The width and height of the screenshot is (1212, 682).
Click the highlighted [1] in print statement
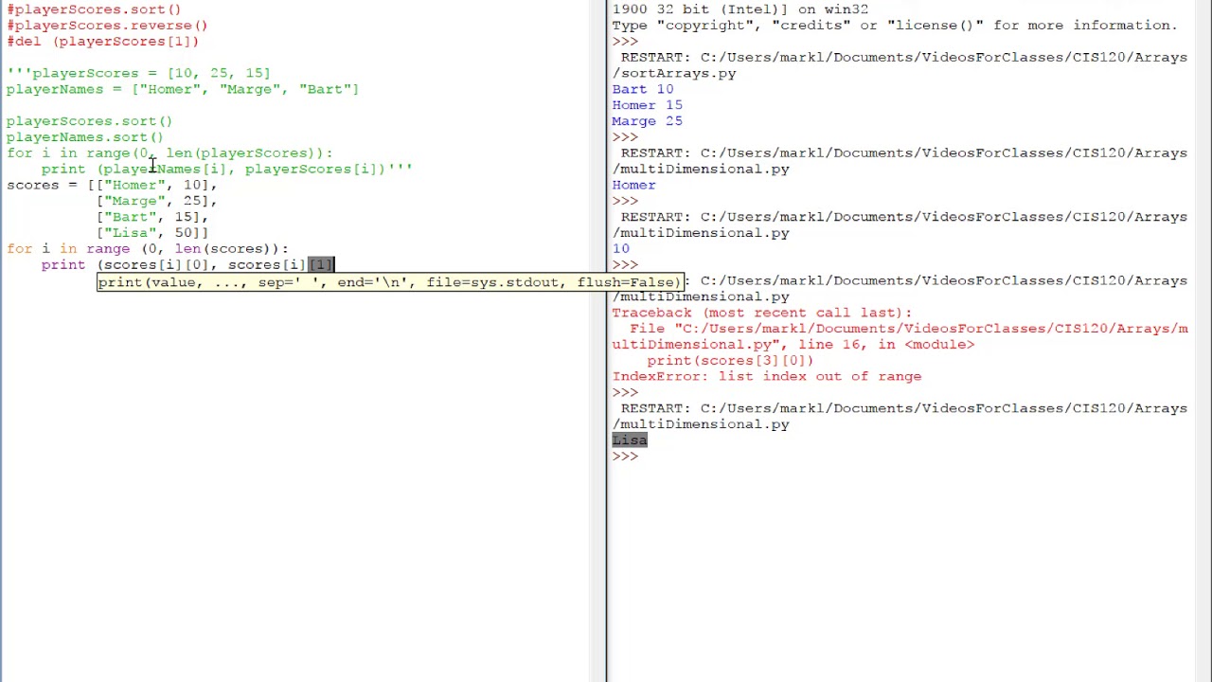pos(320,265)
